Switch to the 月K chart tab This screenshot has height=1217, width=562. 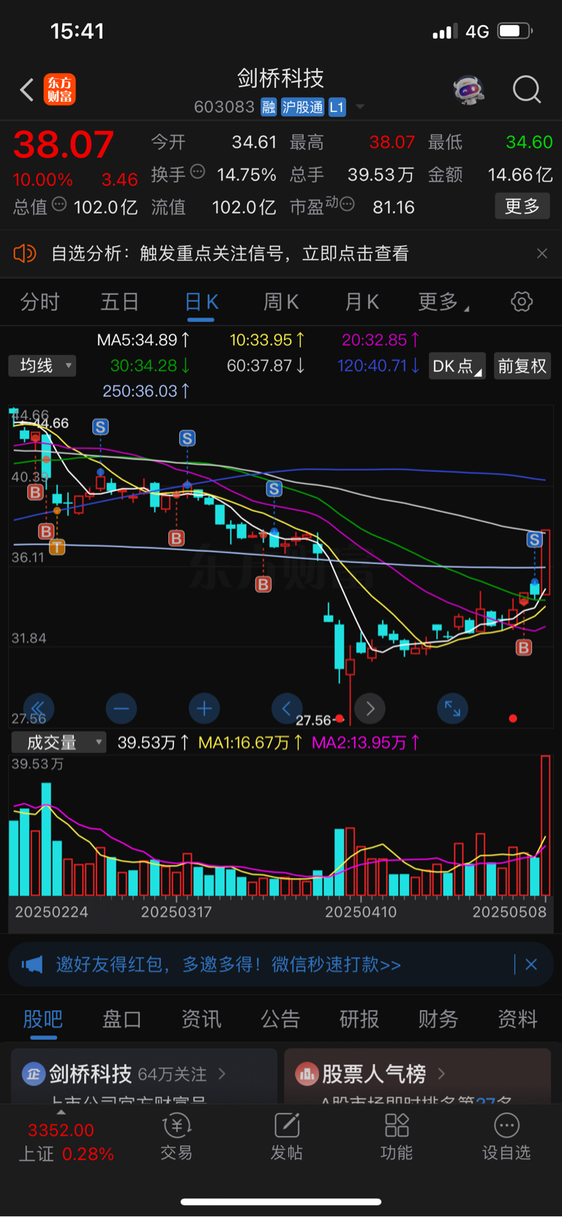(361, 302)
